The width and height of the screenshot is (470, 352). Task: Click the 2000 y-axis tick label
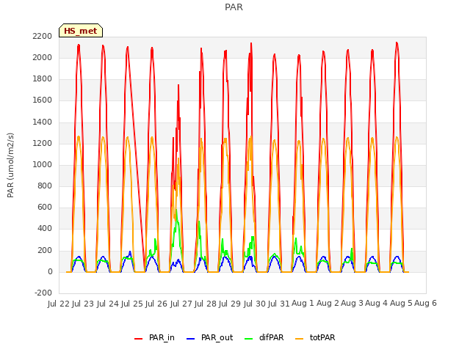point(43,57)
